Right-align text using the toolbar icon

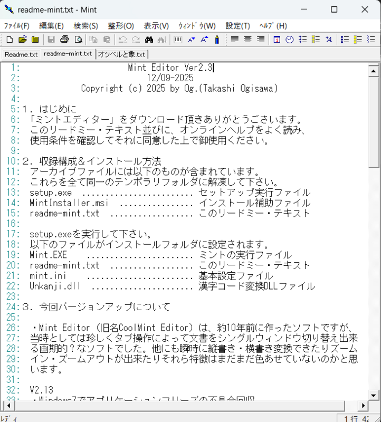tap(261, 40)
